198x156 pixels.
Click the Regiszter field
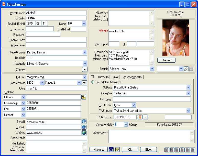point(43,34)
